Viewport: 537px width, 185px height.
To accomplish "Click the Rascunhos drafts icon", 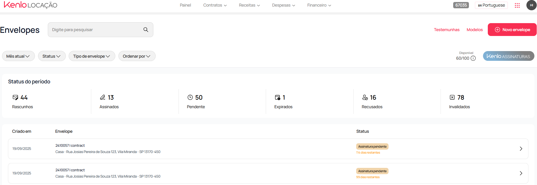I will tap(15, 97).
